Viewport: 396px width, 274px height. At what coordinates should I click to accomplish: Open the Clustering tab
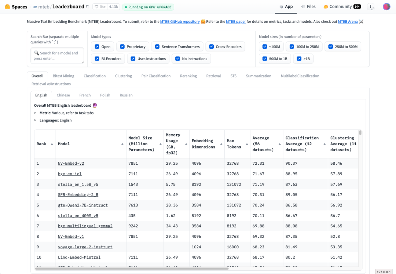(124, 76)
